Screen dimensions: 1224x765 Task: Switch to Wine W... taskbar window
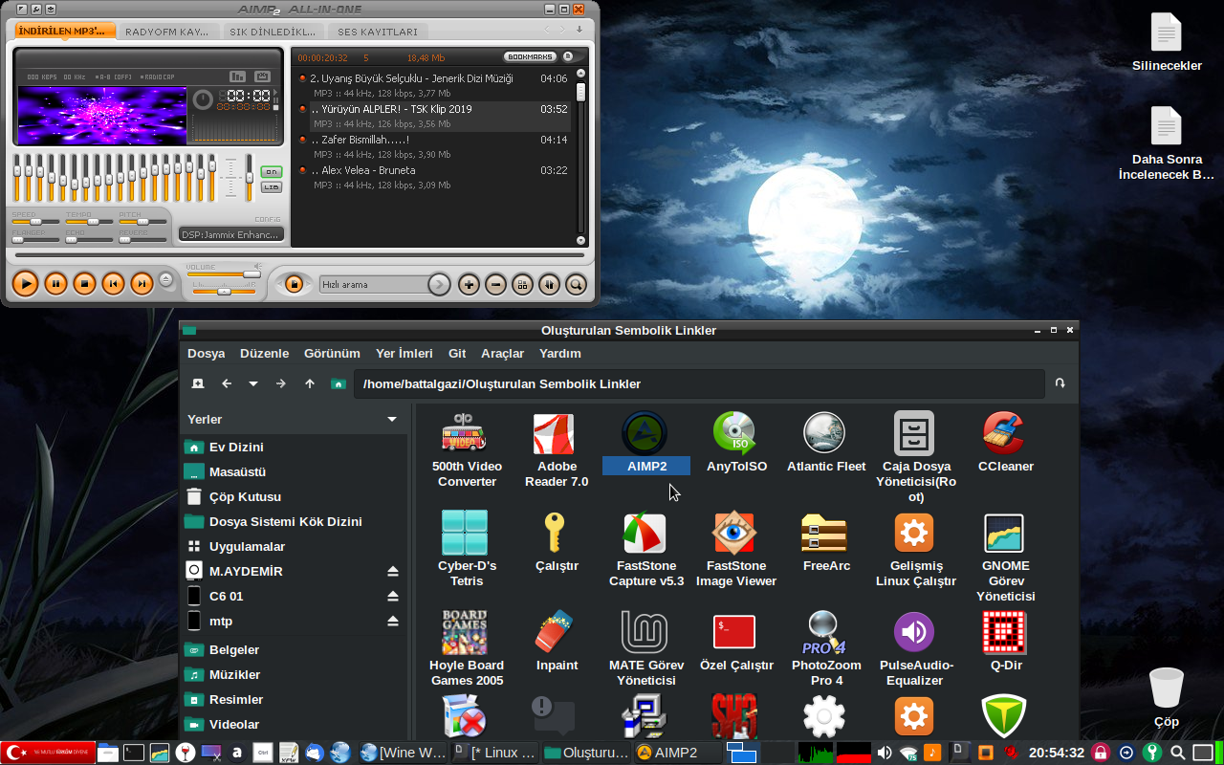click(x=403, y=753)
